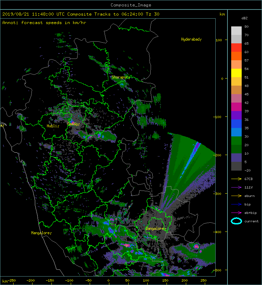Screen dimensions: 262x285
Task: Click the 'eb+bip' legend label
Action: (250, 213)
